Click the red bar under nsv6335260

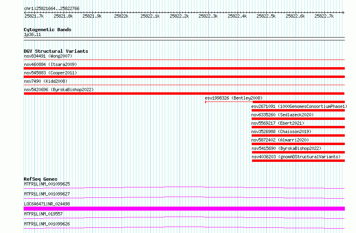tap(298, 119)
